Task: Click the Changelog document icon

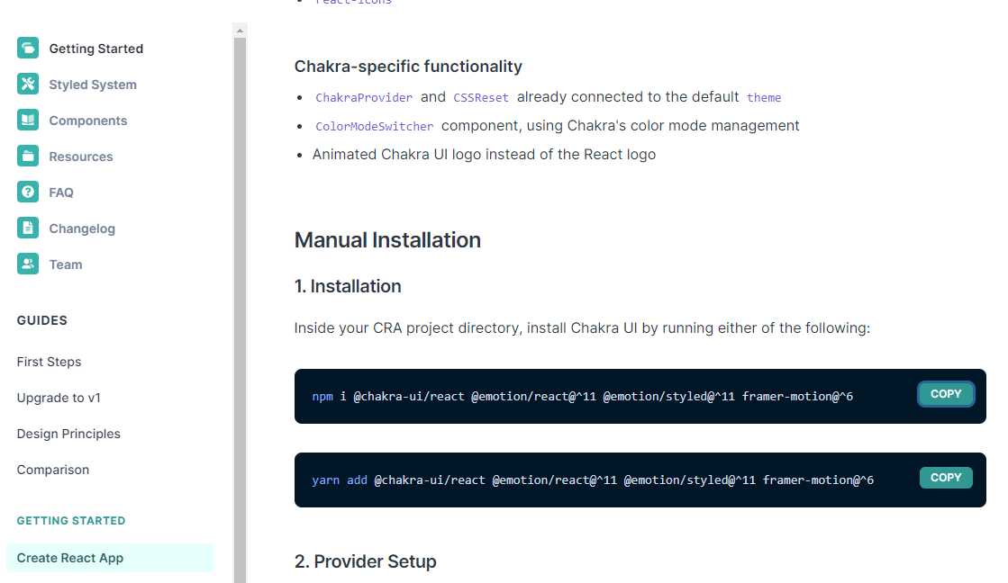Action: 28,228
